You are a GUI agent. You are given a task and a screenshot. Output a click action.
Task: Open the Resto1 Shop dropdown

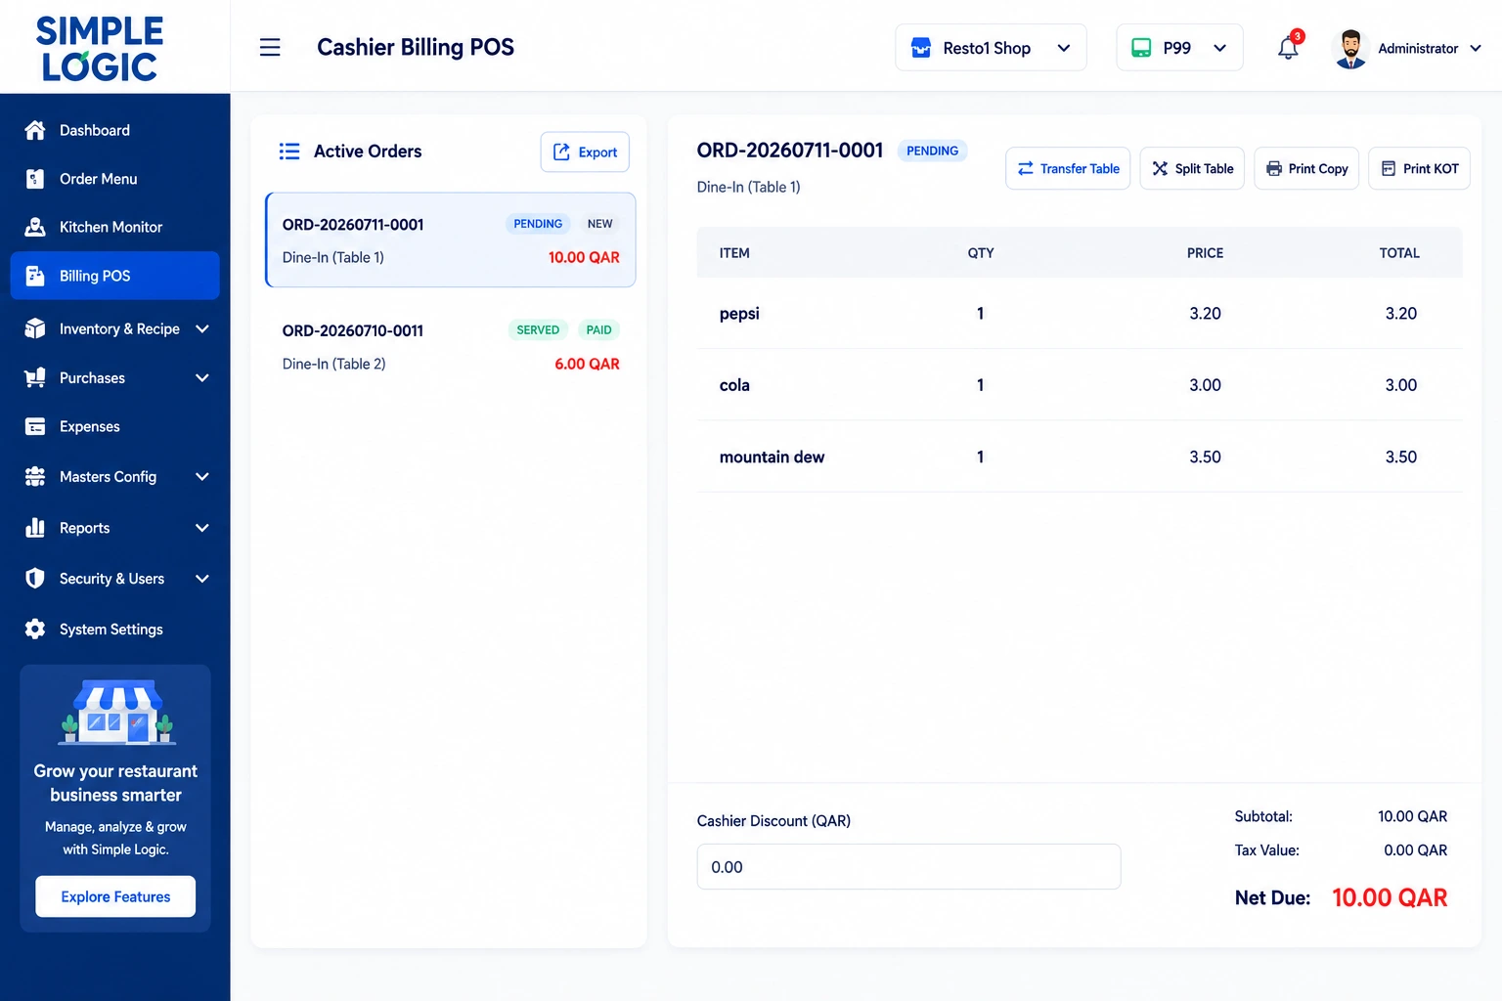pyautogui.click(x=991, y=48)
